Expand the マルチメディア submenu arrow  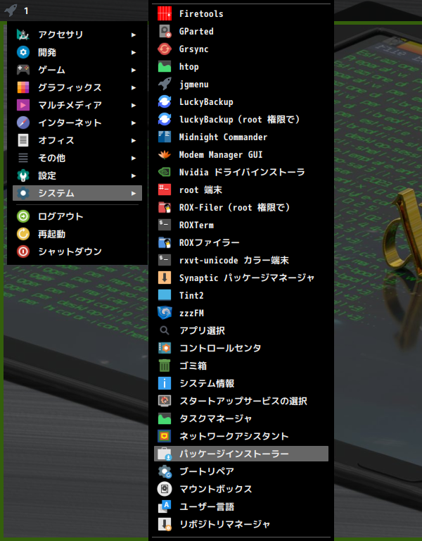[x=134, y=105]
